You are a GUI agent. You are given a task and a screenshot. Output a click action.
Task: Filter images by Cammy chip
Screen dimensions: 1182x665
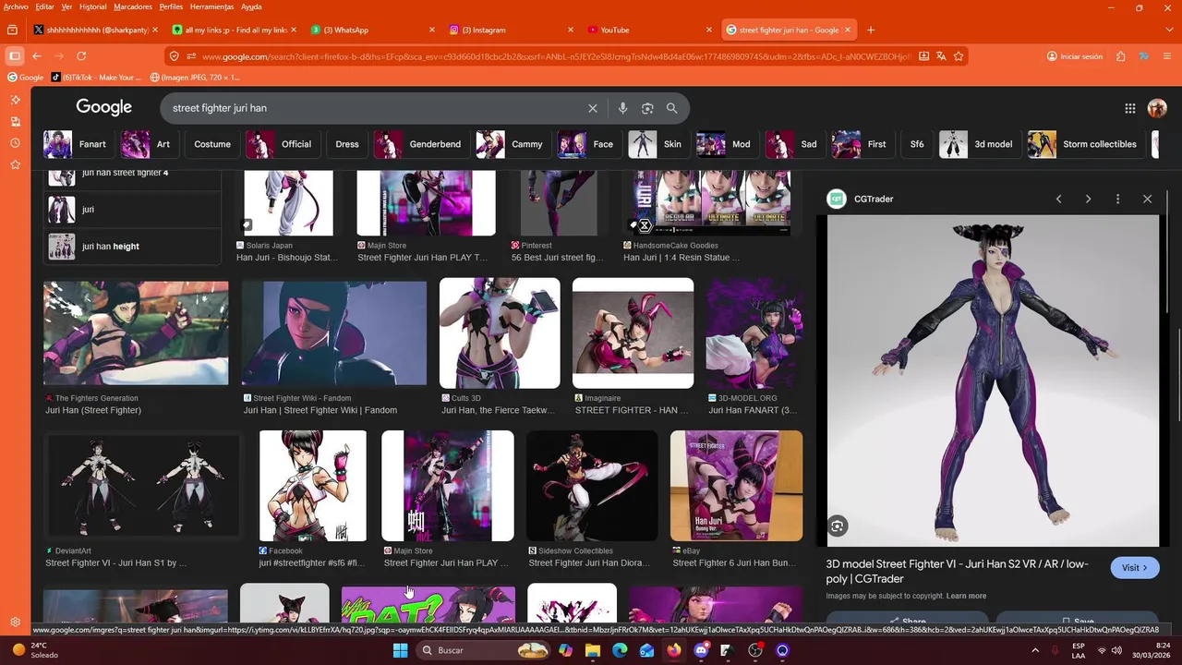click(x=513, y=144)
